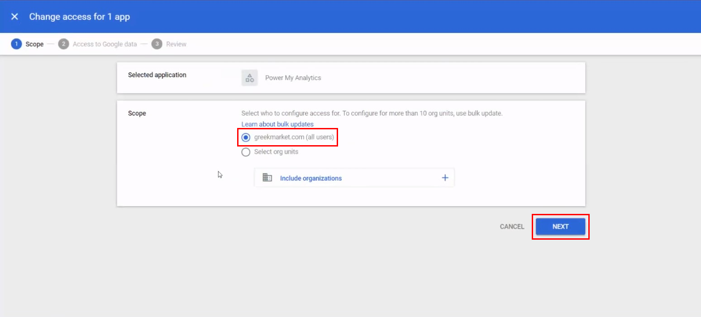The height and width of the screenshot is (317, 701).
Task: Open the Learn about bulk updates link
Action: (277, 124)
